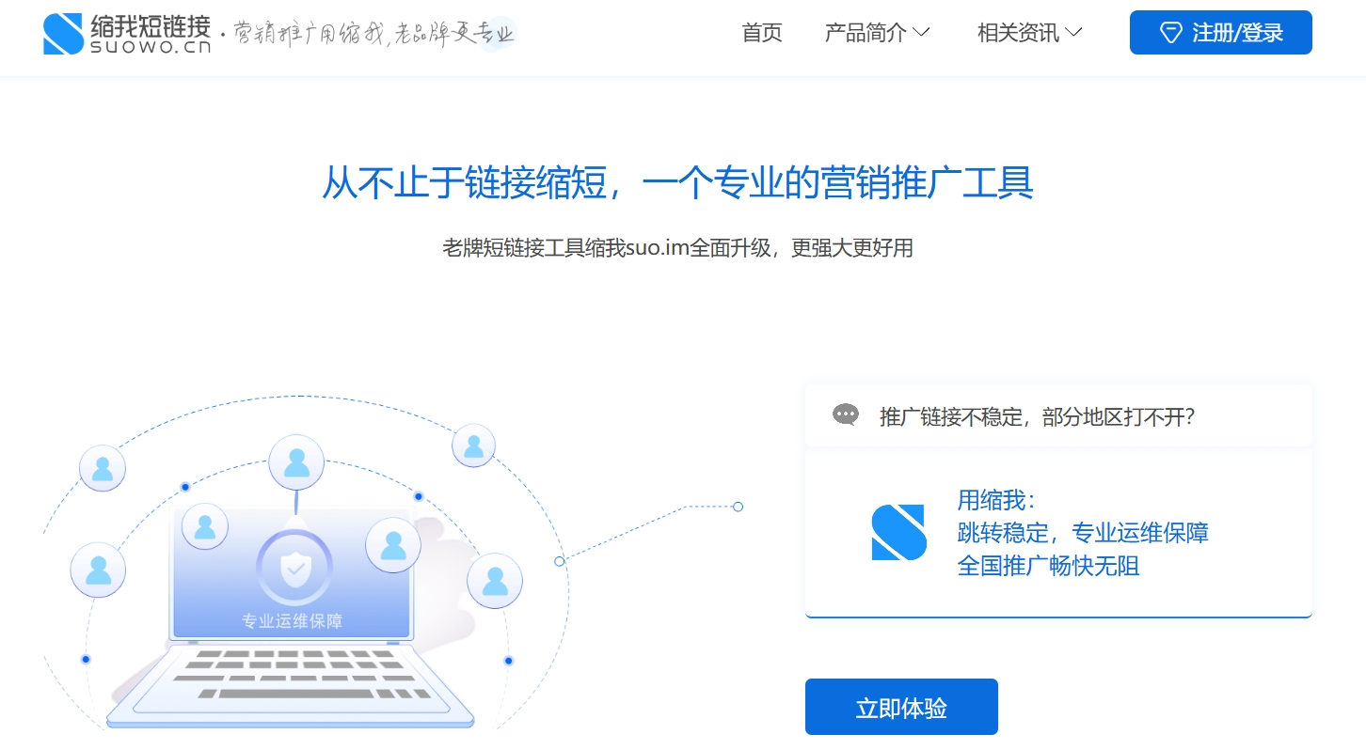Screen dimensions: 1366x750
Task: Click the Suowo logo icon in header
Action: pyautogui.click(x=64, y=34)
